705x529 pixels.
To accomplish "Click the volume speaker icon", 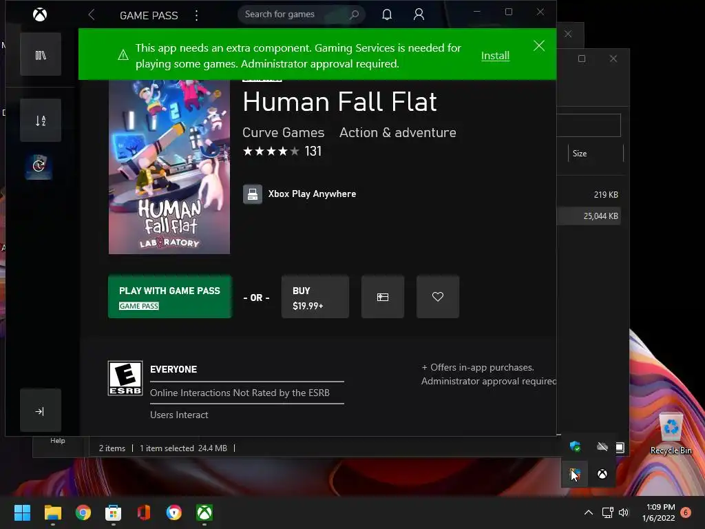I will [x=624, y=512].
